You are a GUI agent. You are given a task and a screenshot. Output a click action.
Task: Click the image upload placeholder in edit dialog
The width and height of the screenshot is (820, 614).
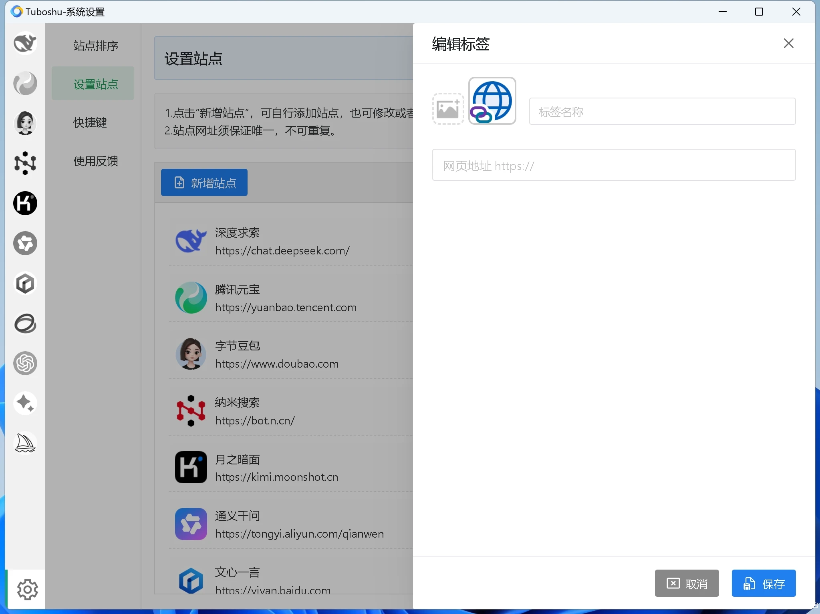point(447,108)
